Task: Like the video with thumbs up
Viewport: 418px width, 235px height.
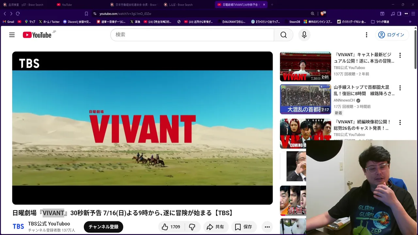Action: coord(171,227)
